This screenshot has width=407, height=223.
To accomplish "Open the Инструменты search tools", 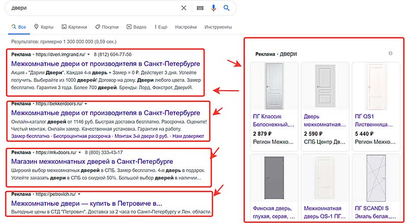I will [x=218, y=27].
